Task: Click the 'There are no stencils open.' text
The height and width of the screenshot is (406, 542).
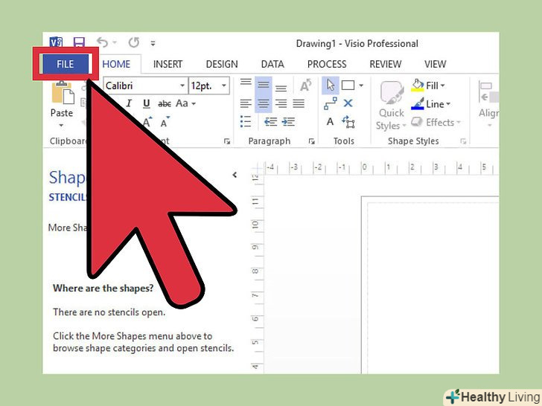Action: click(x=109, y=312)
